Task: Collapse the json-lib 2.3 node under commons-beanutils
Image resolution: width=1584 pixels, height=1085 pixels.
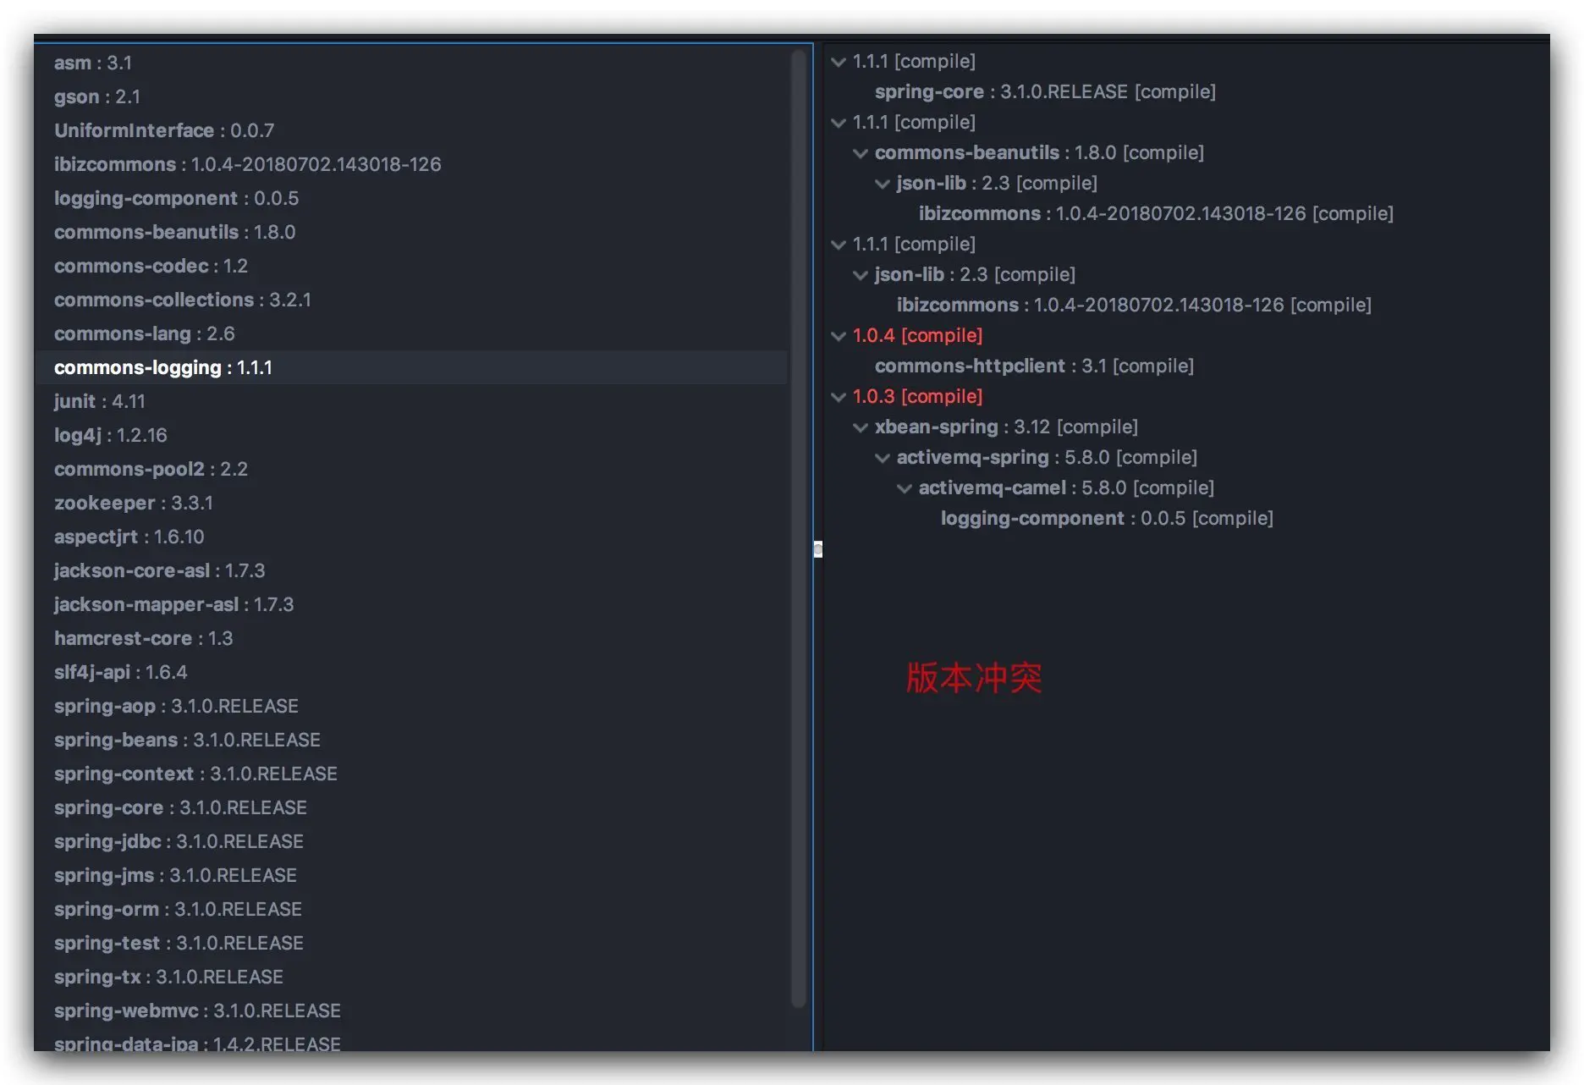Action: 883,183
